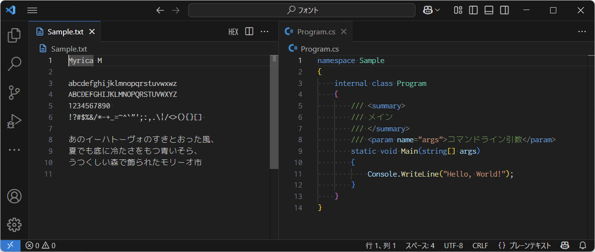Click the フォント search box in title bar
Image resolution: width=595 pixels, height=252 pixels.
click(x=302, y=10)
